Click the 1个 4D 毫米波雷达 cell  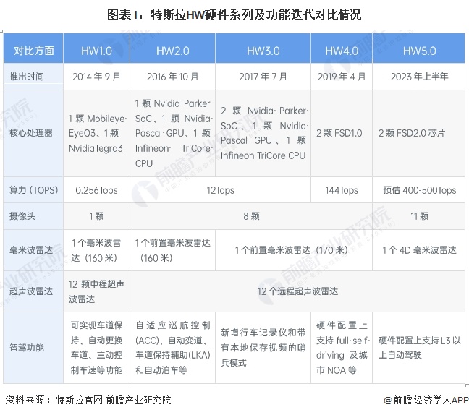coord(419,250)
